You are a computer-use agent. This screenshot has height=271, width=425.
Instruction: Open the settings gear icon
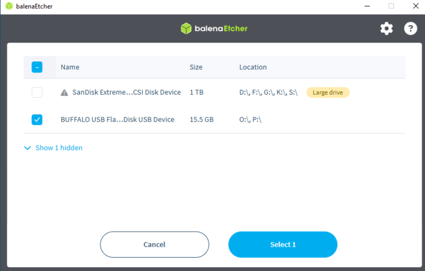point(386,28)
